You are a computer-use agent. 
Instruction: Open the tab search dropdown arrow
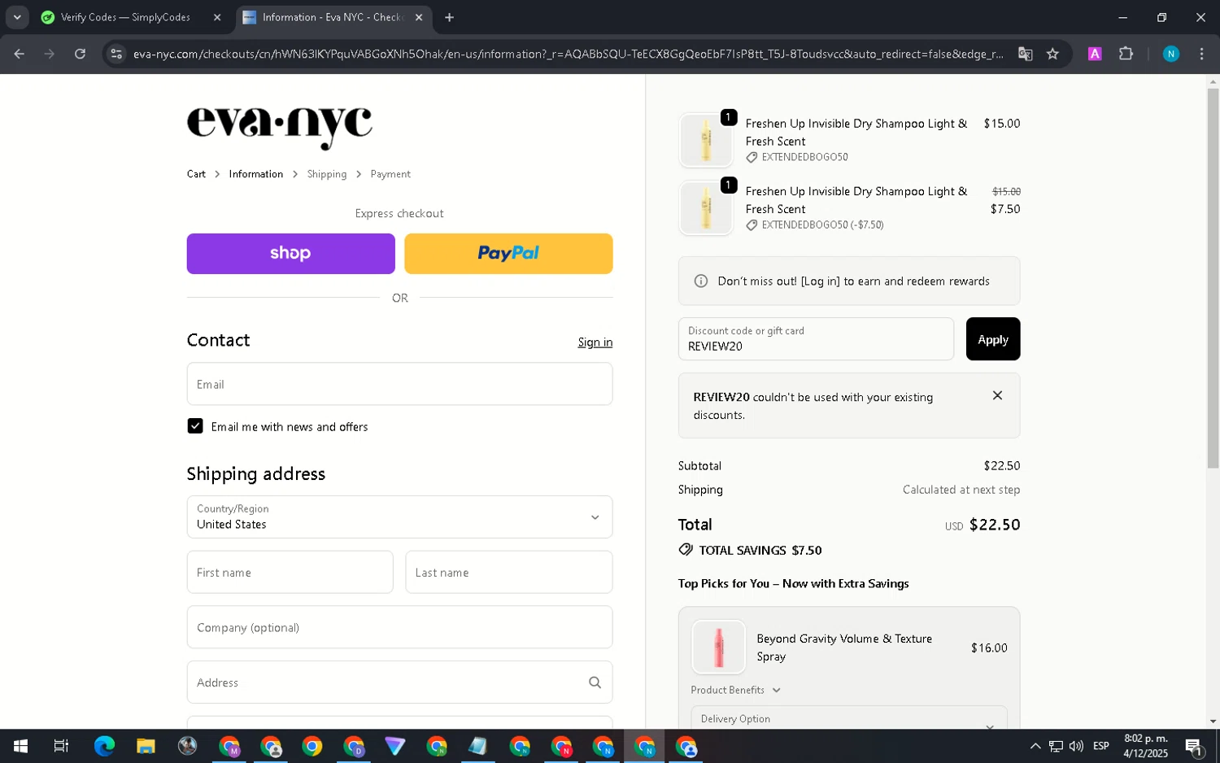[x=17, y=17]
